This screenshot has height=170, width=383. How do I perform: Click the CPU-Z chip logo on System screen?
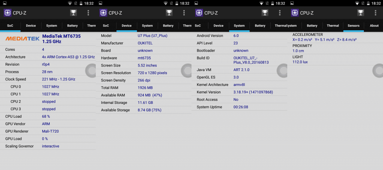point(199,13)
